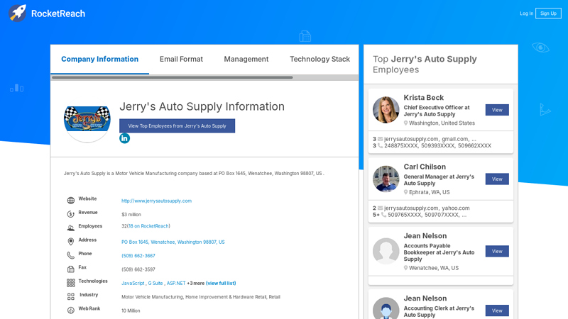
Task: Click the (509) 662-3667 phone link
Action: tap(138, 256)
